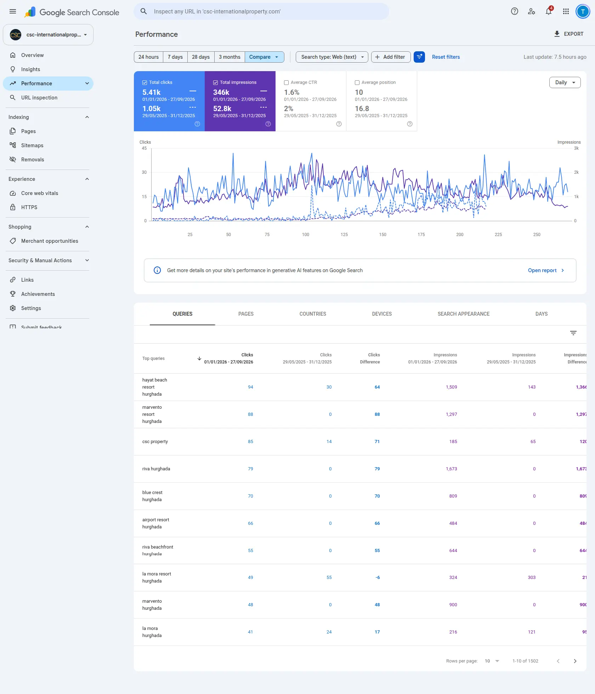
Task: Switch to the PAGES tab
Action: coord(246,314)
